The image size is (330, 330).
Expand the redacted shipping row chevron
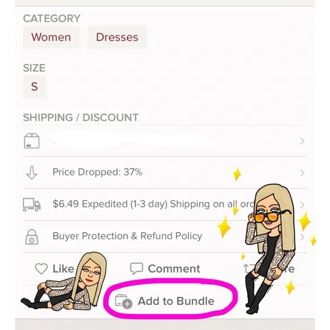tap(302, 141)
